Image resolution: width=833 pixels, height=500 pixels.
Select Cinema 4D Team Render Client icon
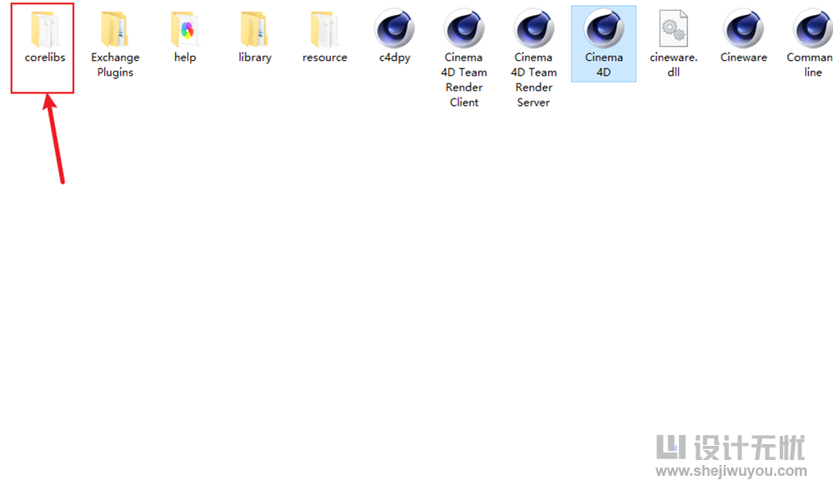click(x=464, y=28)
